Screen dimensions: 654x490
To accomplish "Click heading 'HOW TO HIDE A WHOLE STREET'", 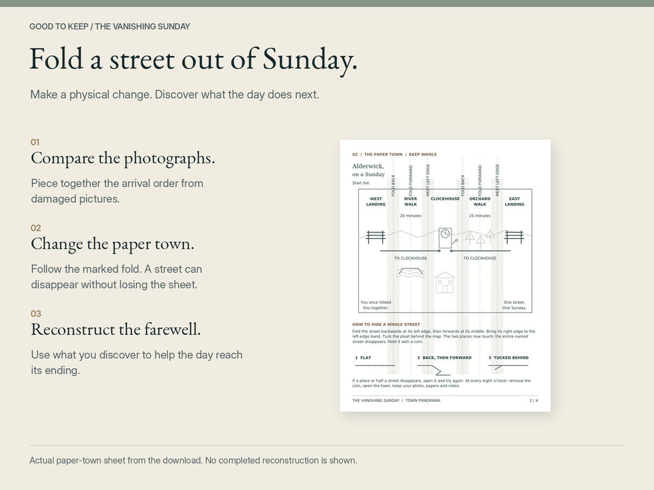I will 386,324.
